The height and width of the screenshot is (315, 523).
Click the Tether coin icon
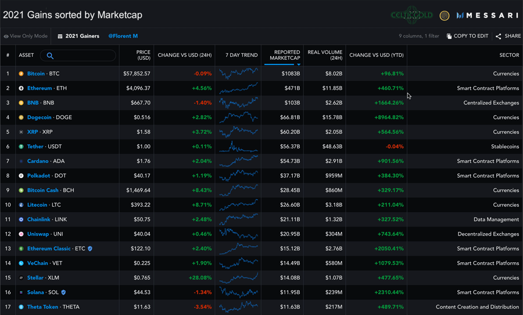click(22, 147)
